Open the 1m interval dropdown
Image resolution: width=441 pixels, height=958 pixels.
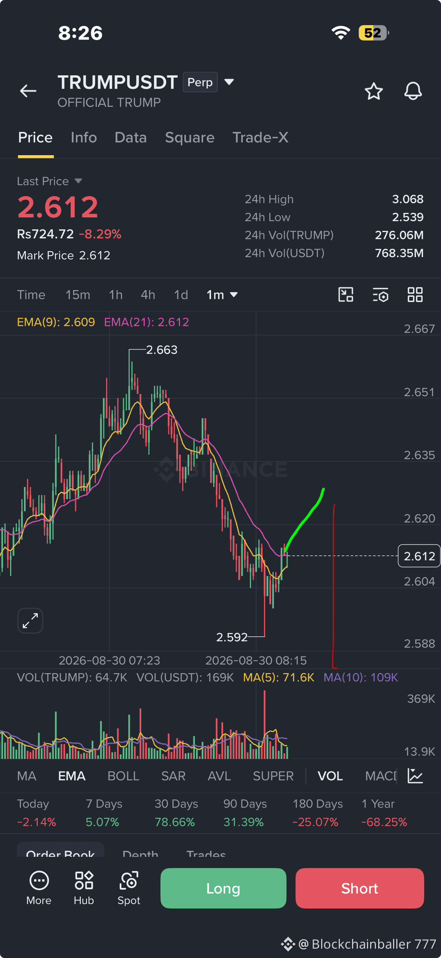point(222,294)
